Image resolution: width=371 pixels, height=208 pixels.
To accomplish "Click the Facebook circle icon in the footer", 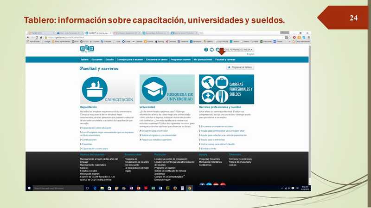I will [202, 184].
